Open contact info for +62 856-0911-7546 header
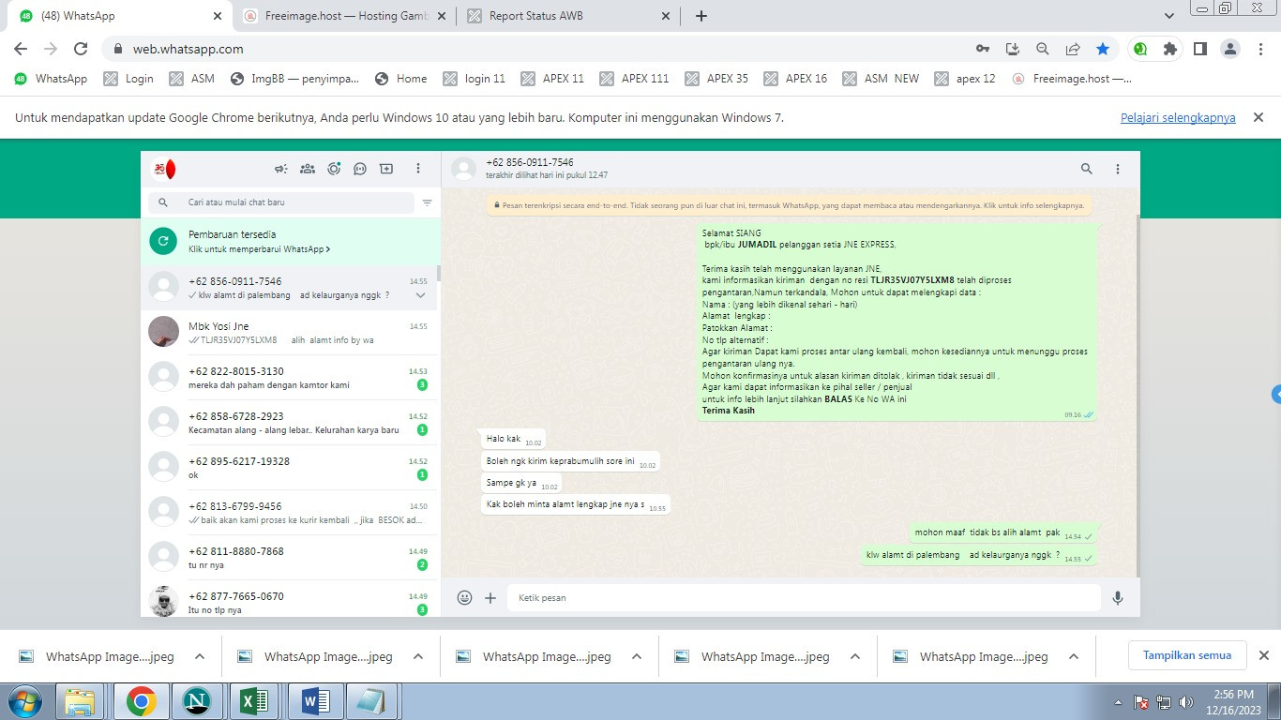 530,169
